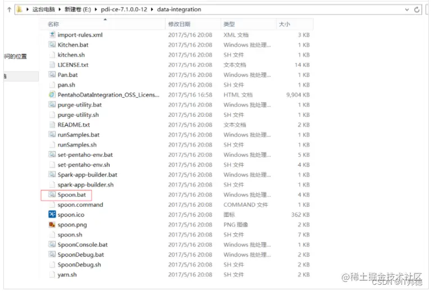The image size is (431, 291).
Task: Click the kitchen.sh file icon
Action: pos(52,54)
